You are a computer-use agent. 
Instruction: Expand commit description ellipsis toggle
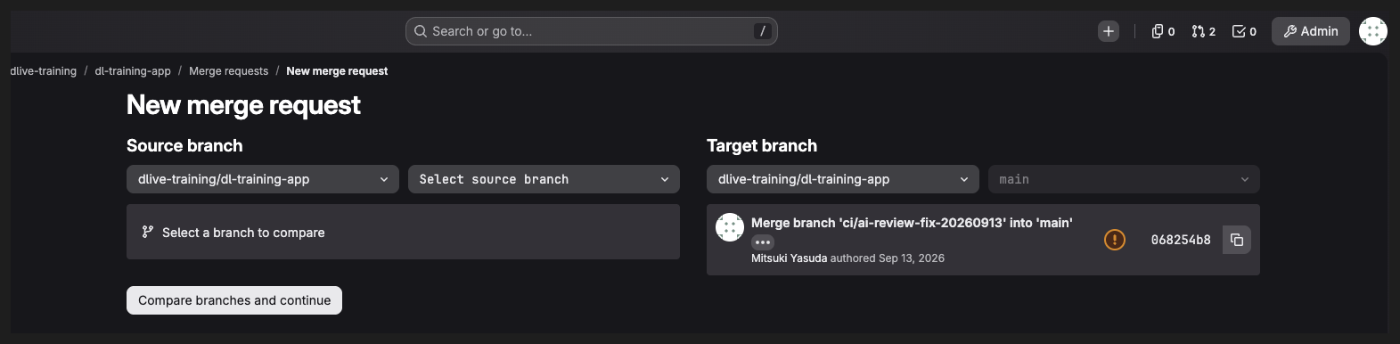(762, 242)
